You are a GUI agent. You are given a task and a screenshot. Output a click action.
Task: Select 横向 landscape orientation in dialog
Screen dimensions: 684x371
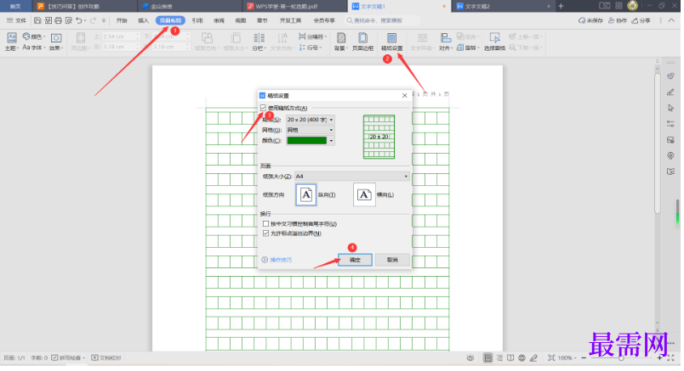click(364, 194)
